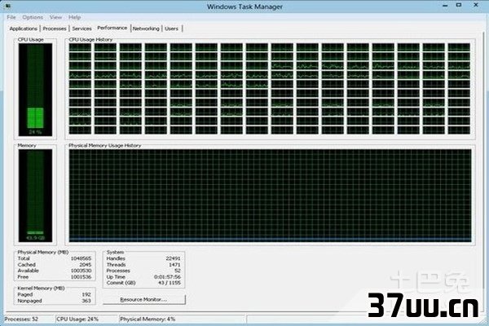489x326 pixels.
Task: Click the Resource Monitor button
Action: pos(144,299)
